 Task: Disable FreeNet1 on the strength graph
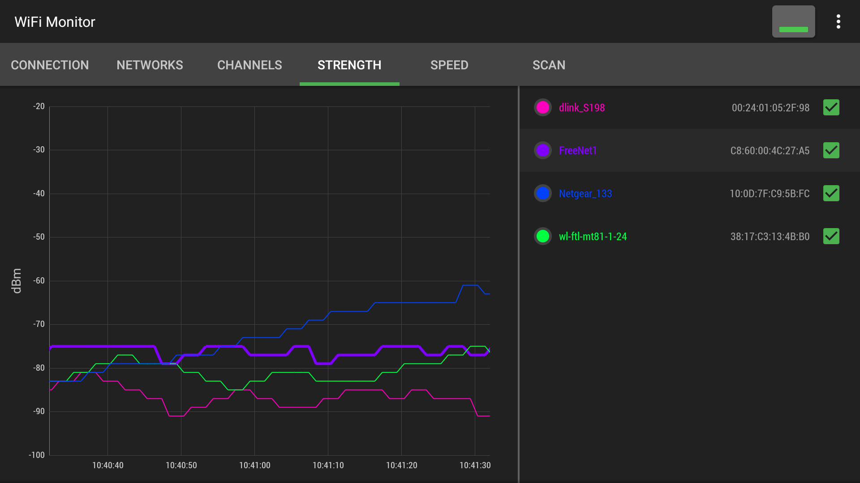831,150
